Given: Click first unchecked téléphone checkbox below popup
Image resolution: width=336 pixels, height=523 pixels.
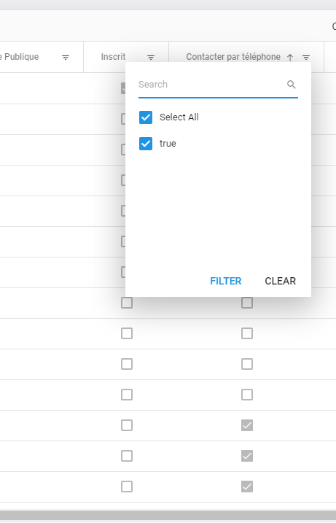Looking at the screenshot, I should [x=247, y=303].
